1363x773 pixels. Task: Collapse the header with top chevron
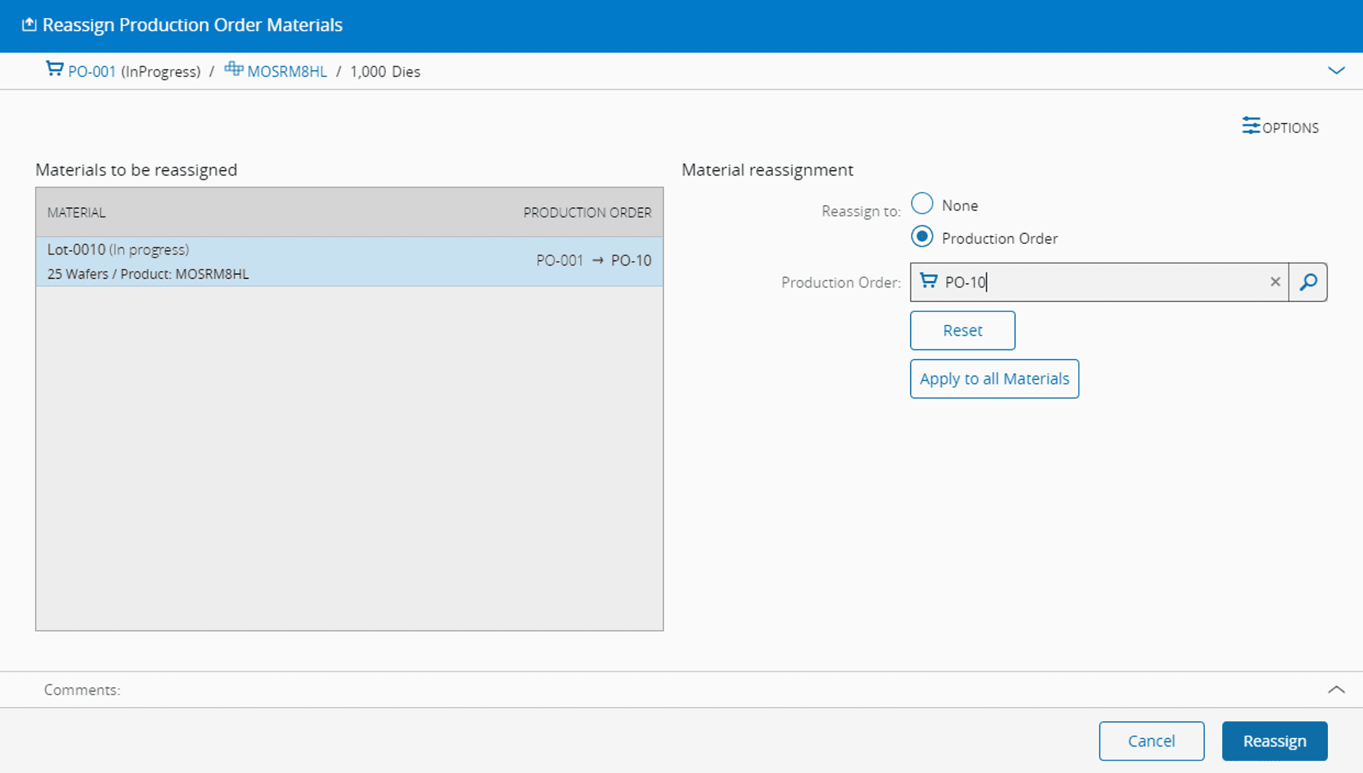tap(1336, 70)
